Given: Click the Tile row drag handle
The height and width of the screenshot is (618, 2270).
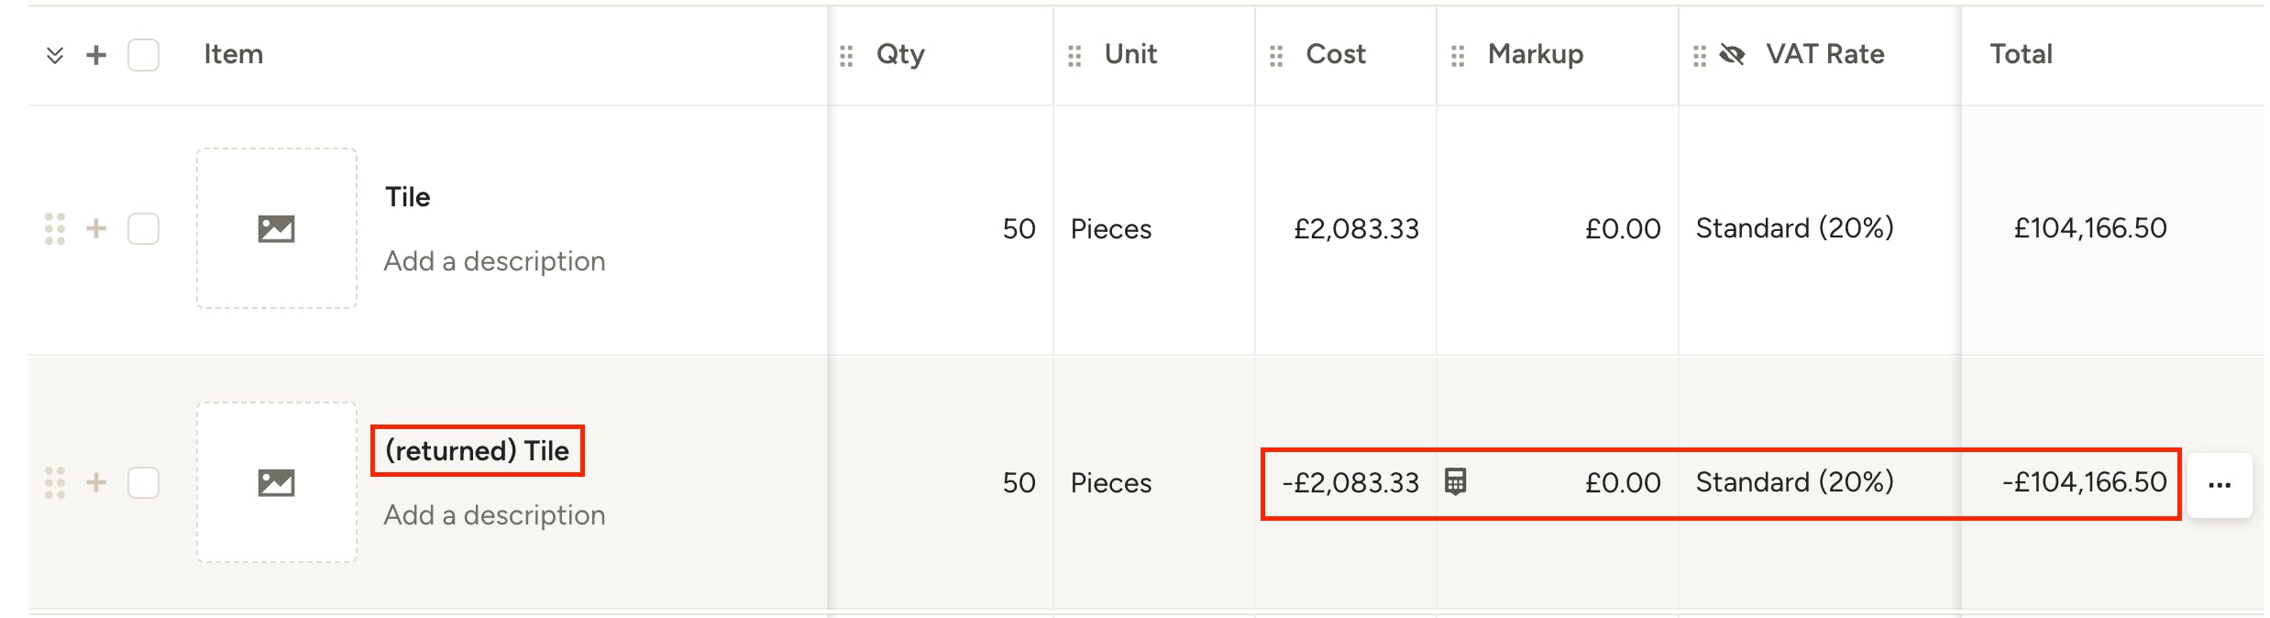Looking at the screenshot, I should (x=55, y=228).
